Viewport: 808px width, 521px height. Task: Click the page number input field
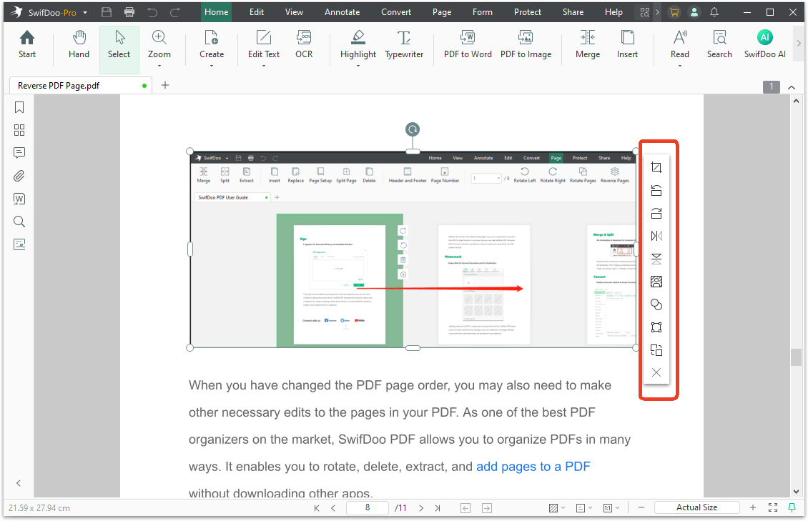coord(368,507)
